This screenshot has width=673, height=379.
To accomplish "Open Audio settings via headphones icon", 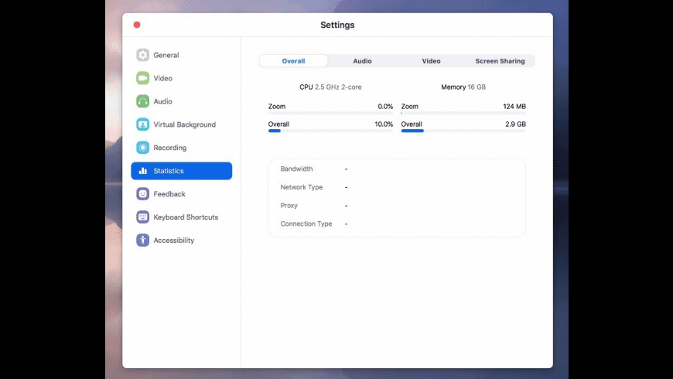I will coord(142,101).
